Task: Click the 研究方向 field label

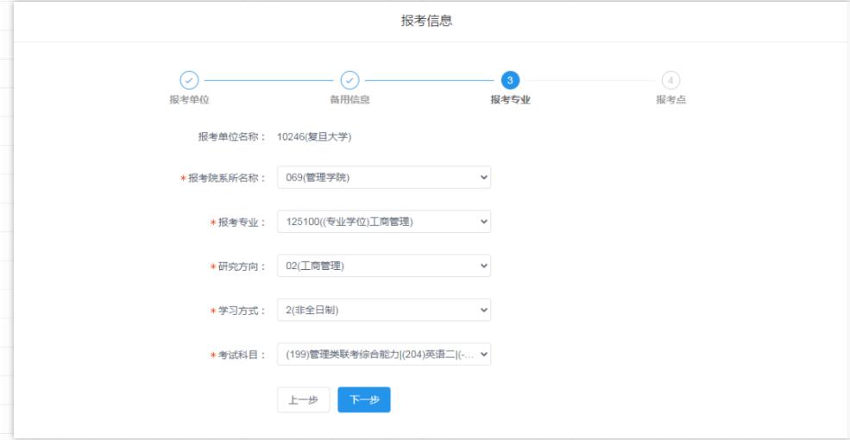Action: (x=242, y=267)
